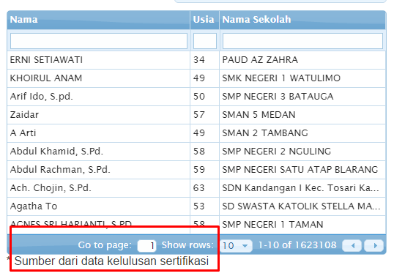The width and height of the screenshot is (394, 276).
Task: Click the cell SDN Kandangan I Kec. Tosari
Action: pyautogui.click(x=302, y=188)
